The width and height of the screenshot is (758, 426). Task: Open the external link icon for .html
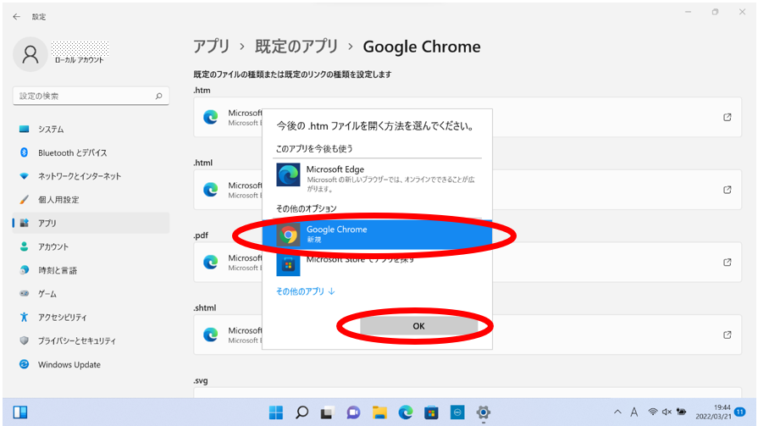727,190
